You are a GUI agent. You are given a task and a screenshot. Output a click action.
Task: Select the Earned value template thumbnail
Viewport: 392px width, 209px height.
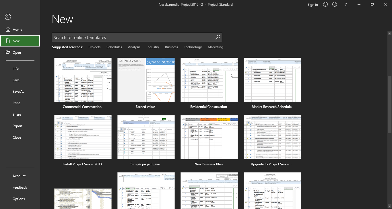146,80
